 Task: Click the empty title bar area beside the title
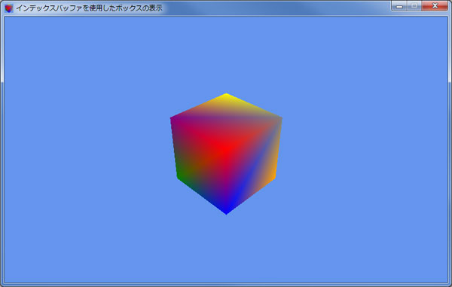(x=276, y=8)
